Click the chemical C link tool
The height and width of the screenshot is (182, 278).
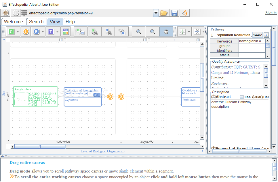click(x=94, y=32)
